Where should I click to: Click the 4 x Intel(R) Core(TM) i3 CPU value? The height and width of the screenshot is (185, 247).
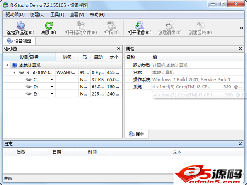click(x=197, y=87)
